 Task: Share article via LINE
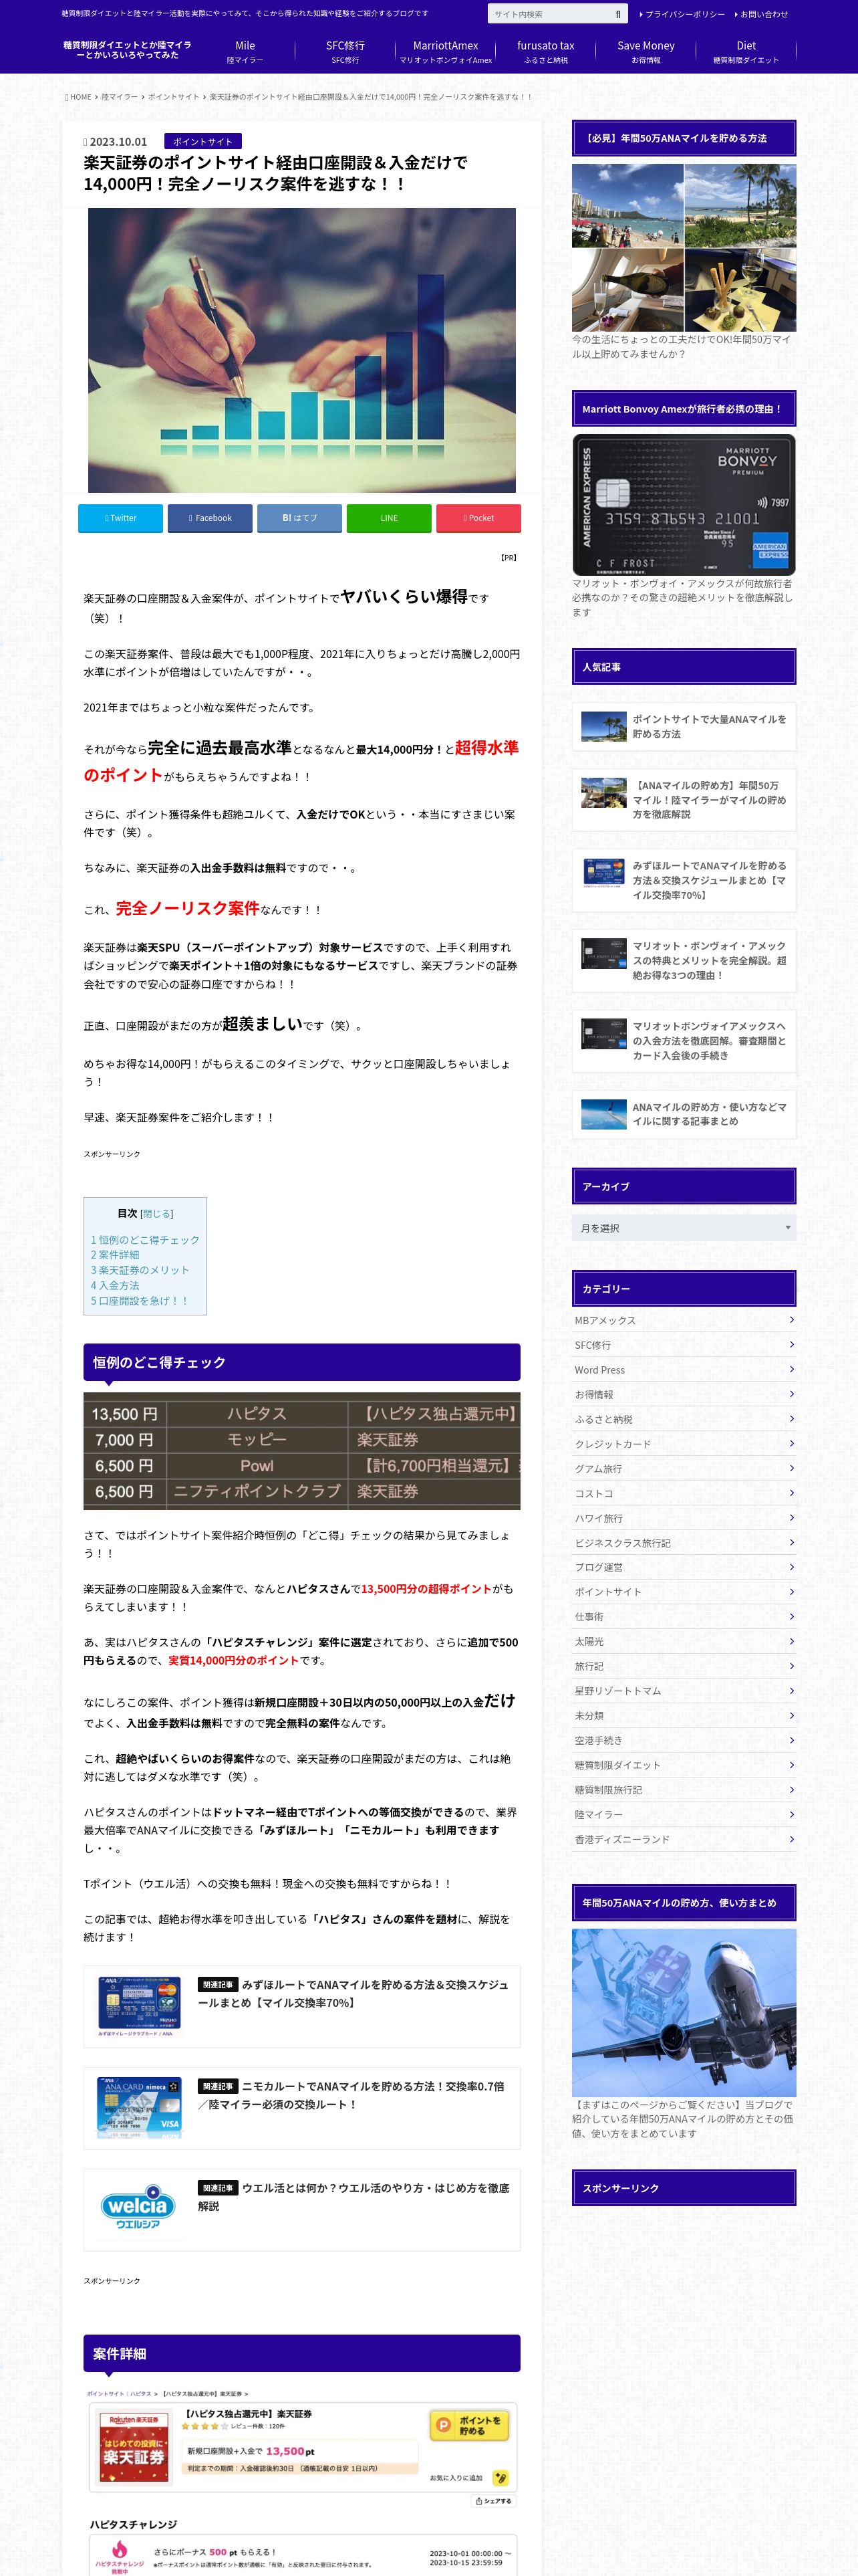[x=388, y=518]
